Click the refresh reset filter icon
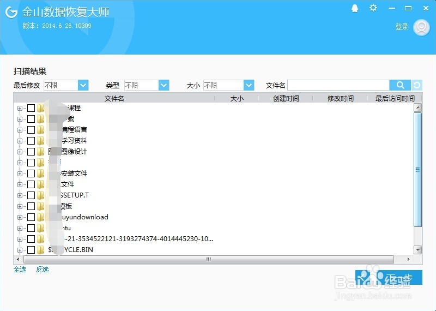436x311 pixels. click(x=416, y=85)
